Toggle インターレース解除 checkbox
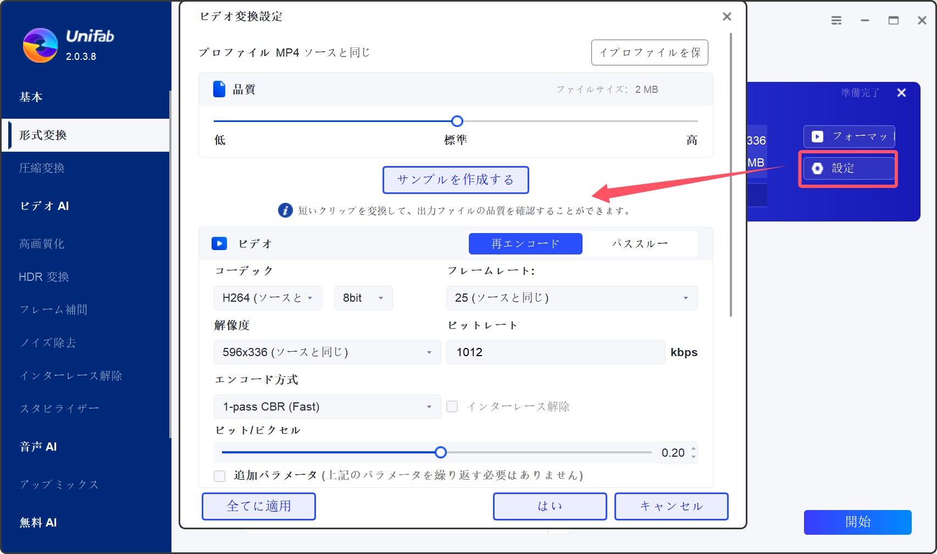 tap(452, 407)
